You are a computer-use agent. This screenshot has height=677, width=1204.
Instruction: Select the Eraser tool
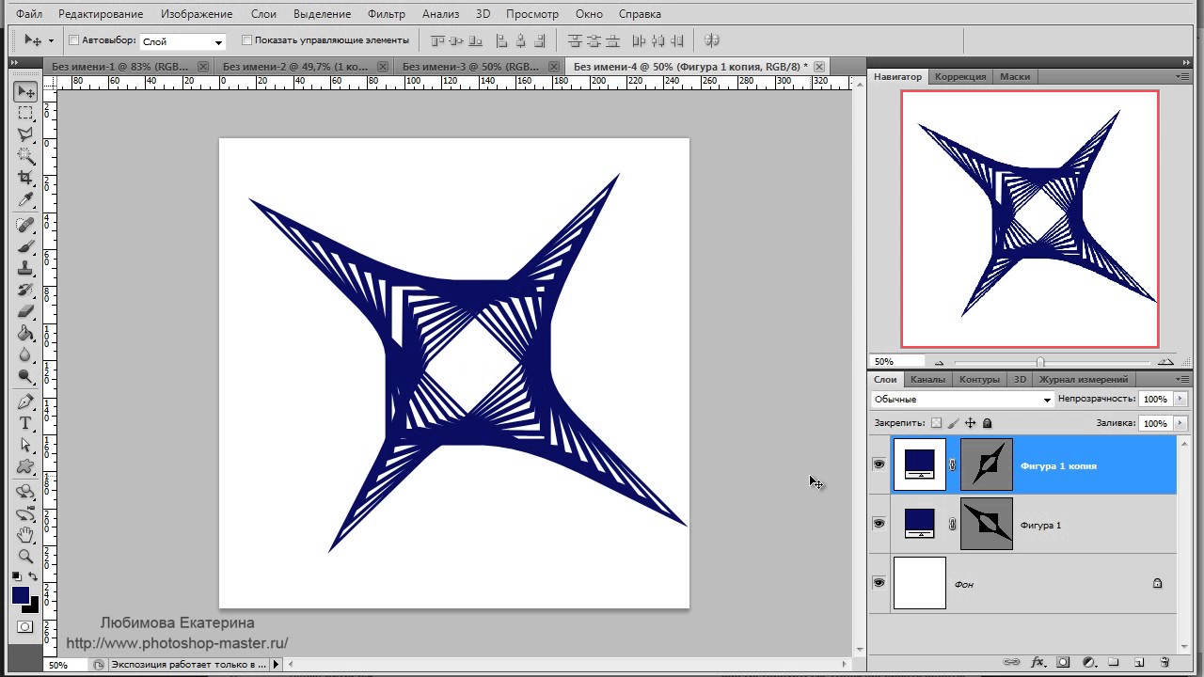point(25,311)
